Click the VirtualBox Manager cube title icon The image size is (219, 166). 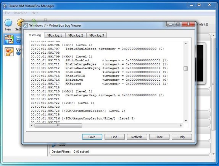(x=5, y=6)
